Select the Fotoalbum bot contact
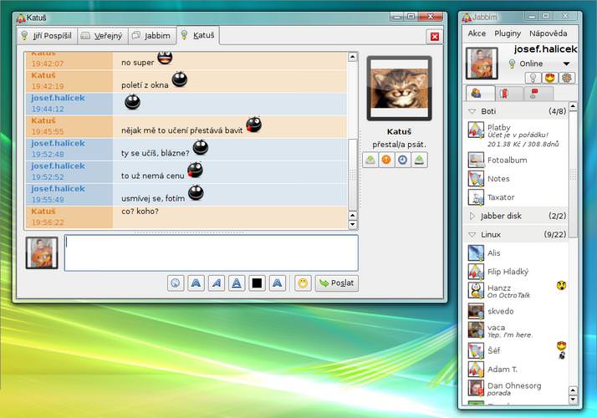Image resolution: width=597 pixels, height=418 pixels. (516, 160)
